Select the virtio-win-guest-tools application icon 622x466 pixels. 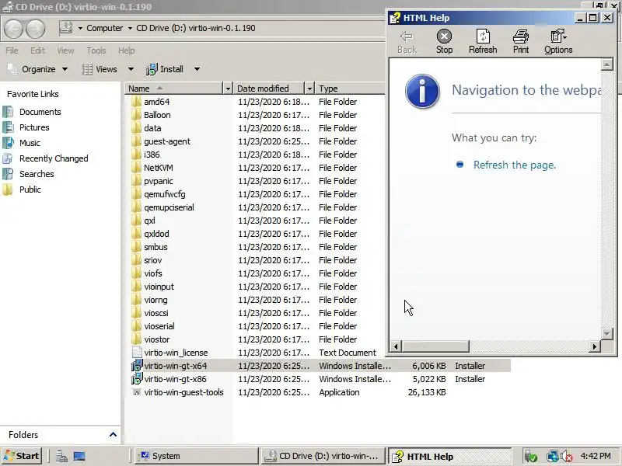[137, 392]
